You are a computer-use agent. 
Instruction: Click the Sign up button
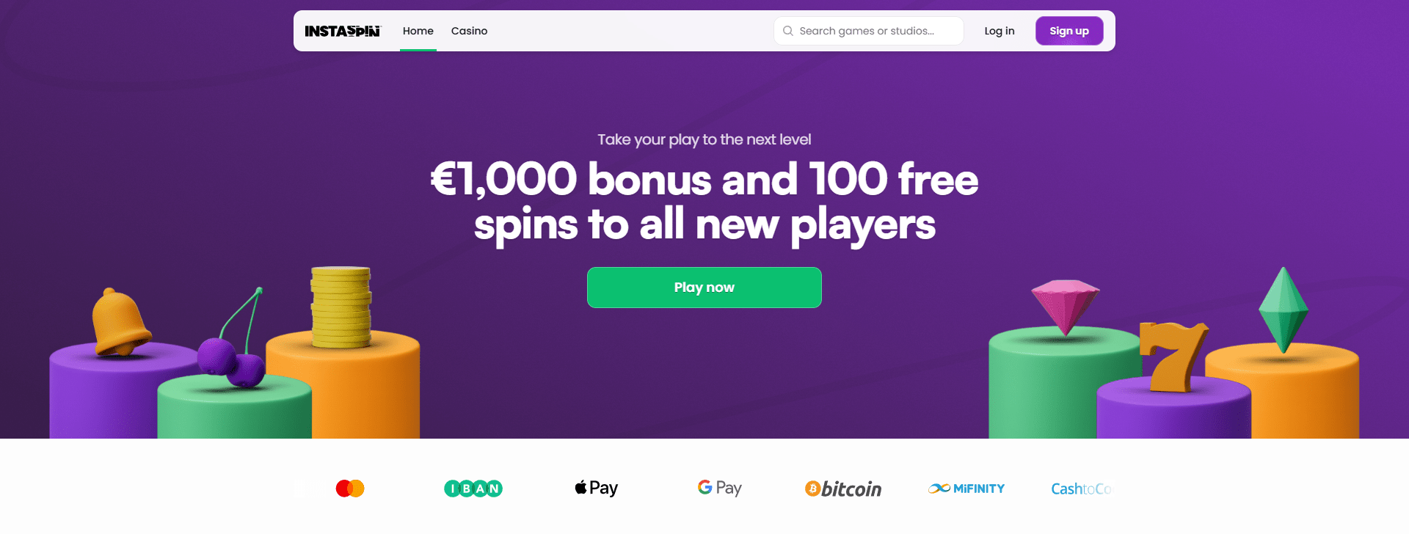click(1069, 31)
